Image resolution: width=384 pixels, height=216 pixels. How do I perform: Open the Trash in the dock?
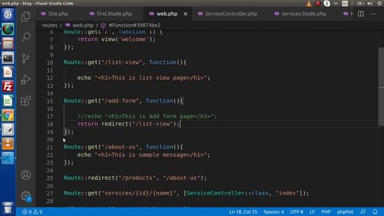(8, 208)
